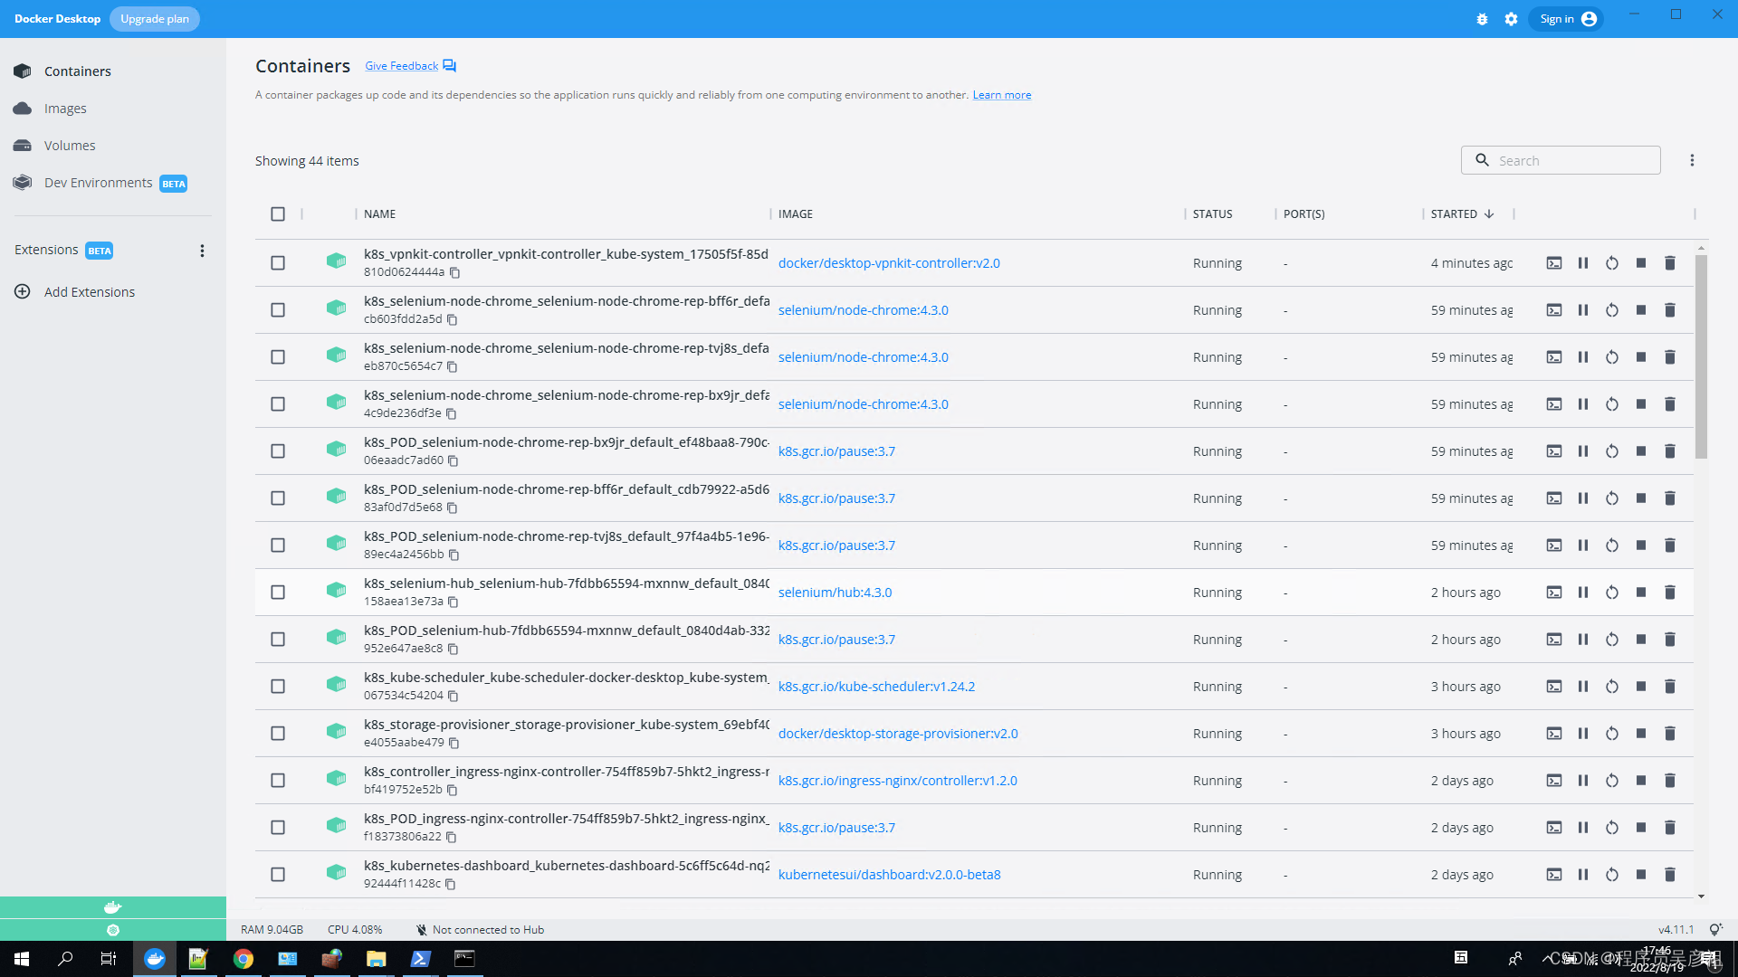Open the Extensions options menu

pyautogui.click(x=202, y=251)
